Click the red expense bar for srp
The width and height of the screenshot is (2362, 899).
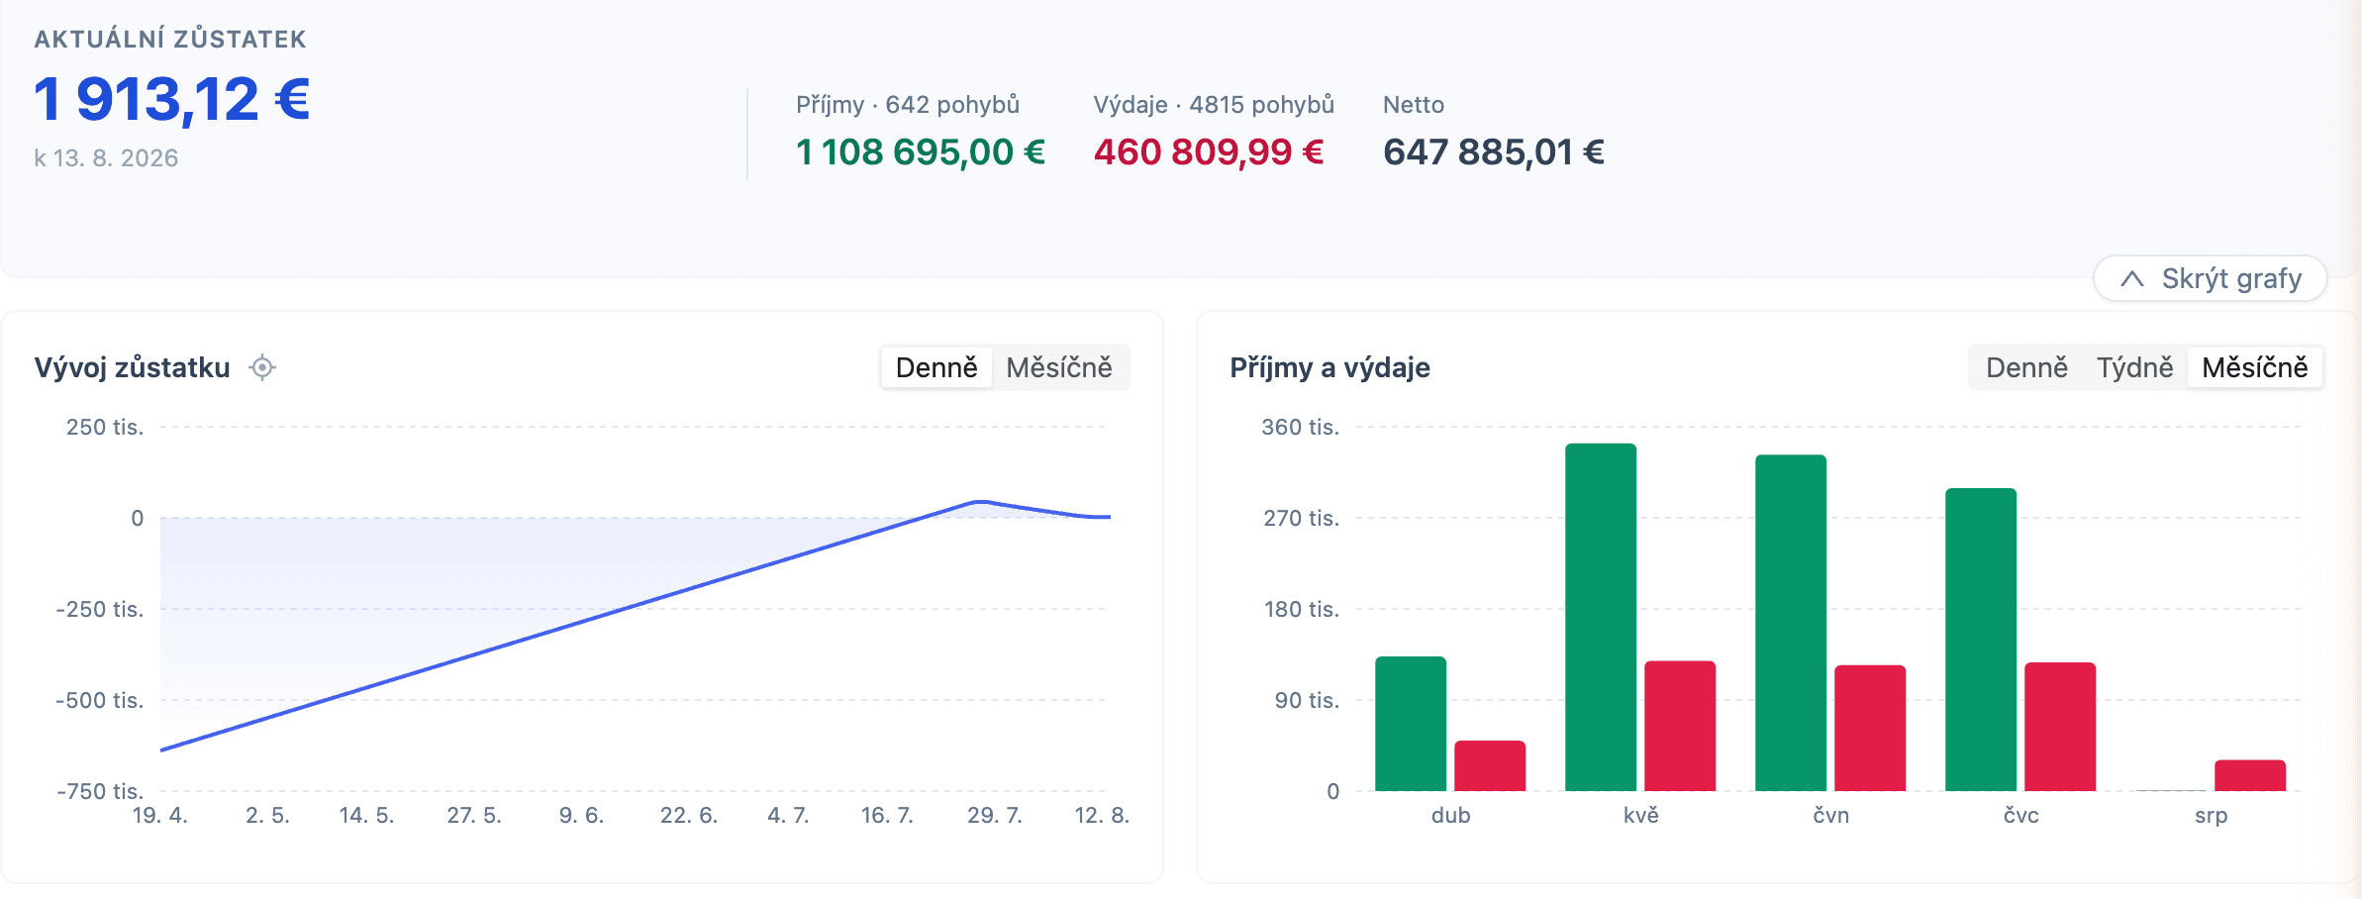[x=2250, y=775]
